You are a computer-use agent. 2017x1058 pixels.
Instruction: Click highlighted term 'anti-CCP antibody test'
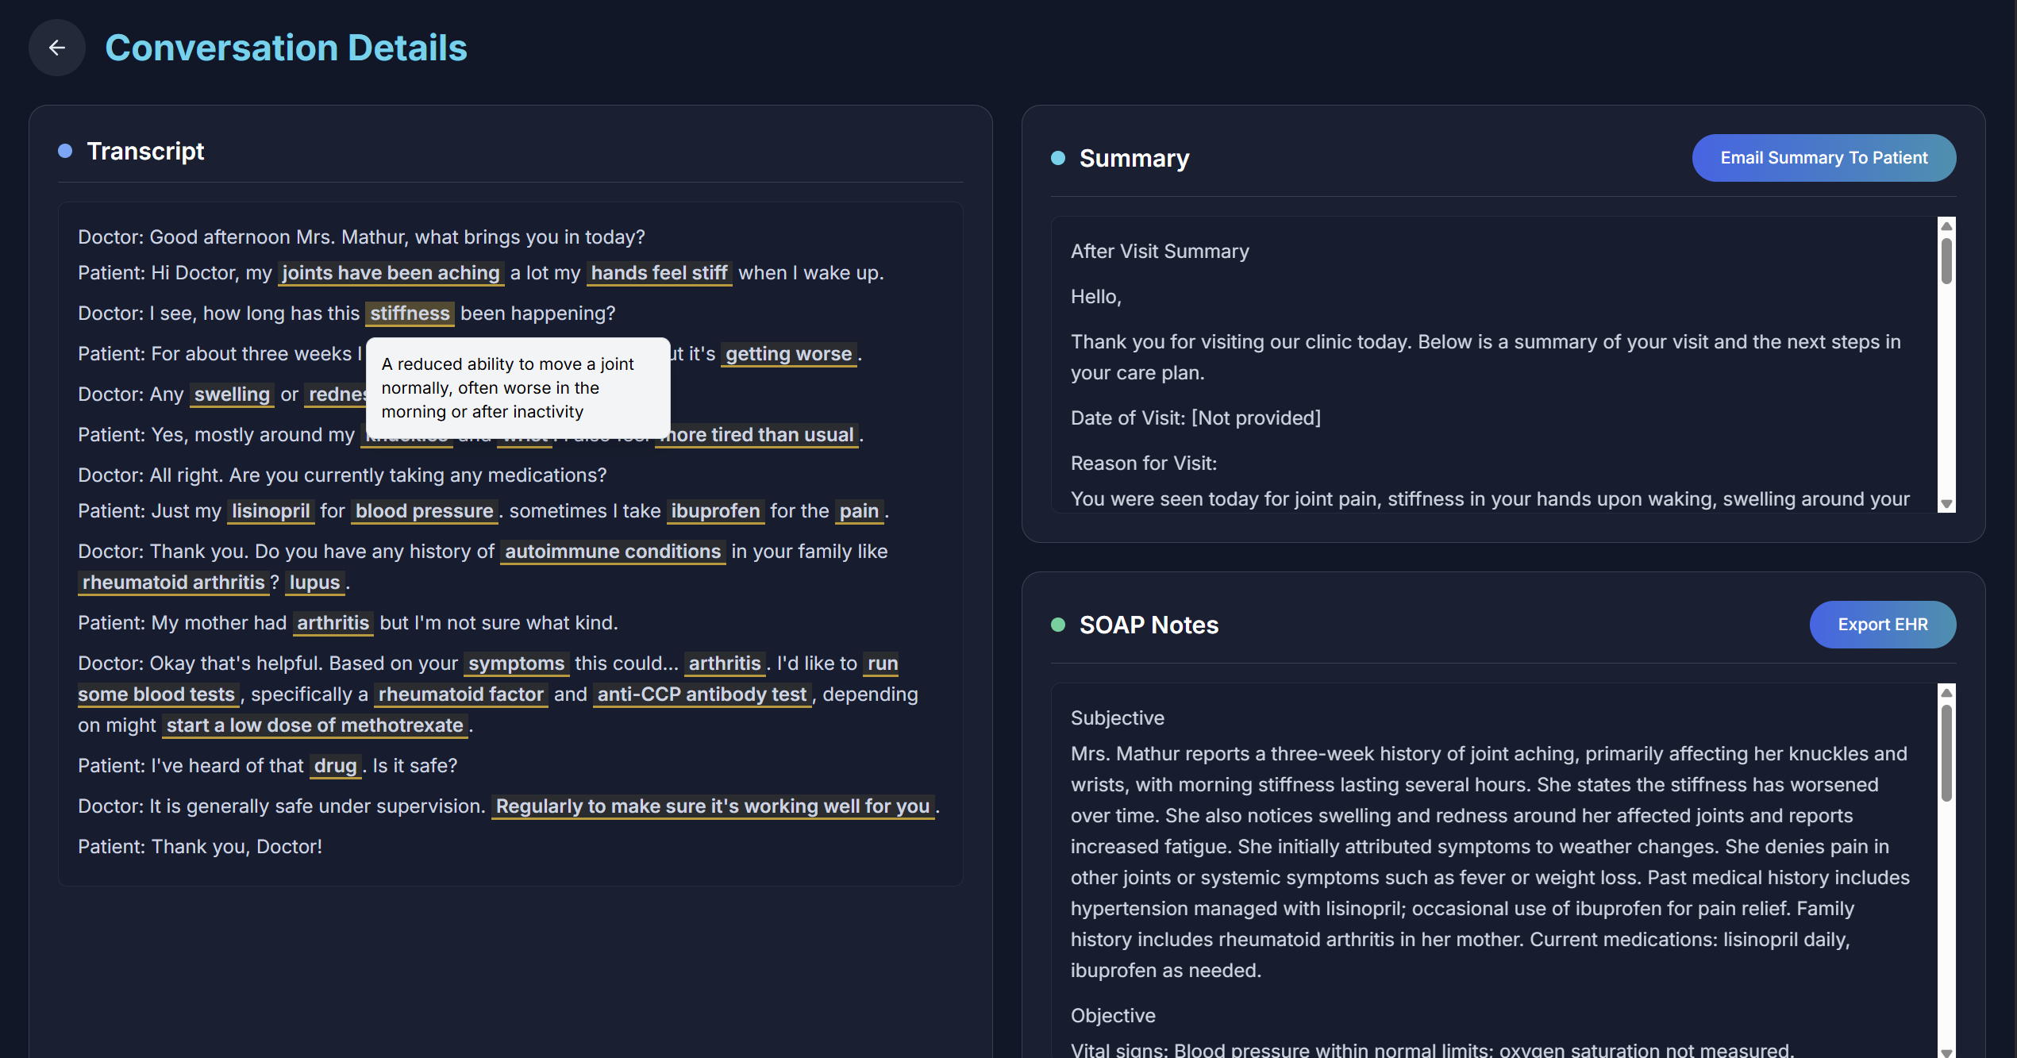[x=702, y=694]
